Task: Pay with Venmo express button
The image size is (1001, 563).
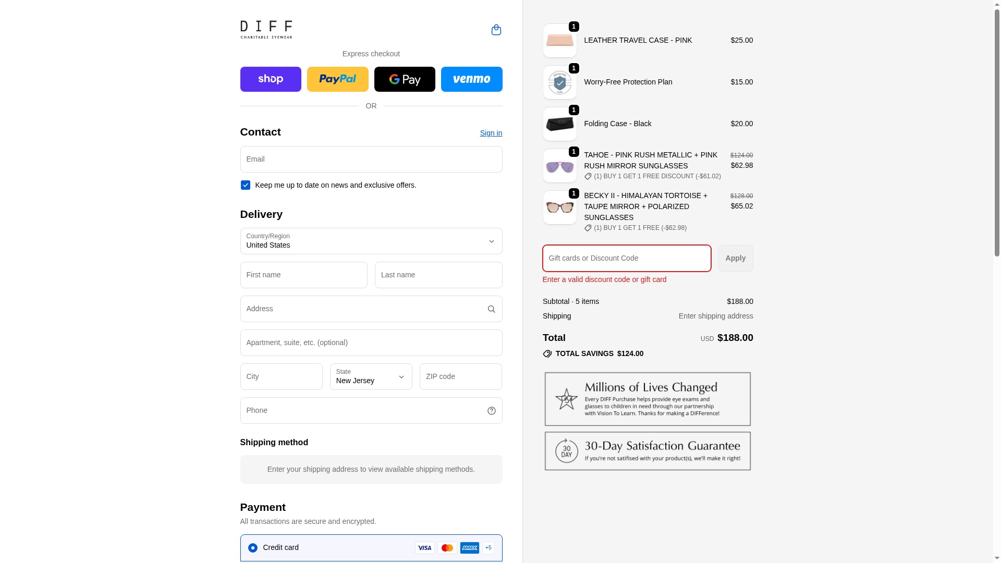Action: [471, 79]
